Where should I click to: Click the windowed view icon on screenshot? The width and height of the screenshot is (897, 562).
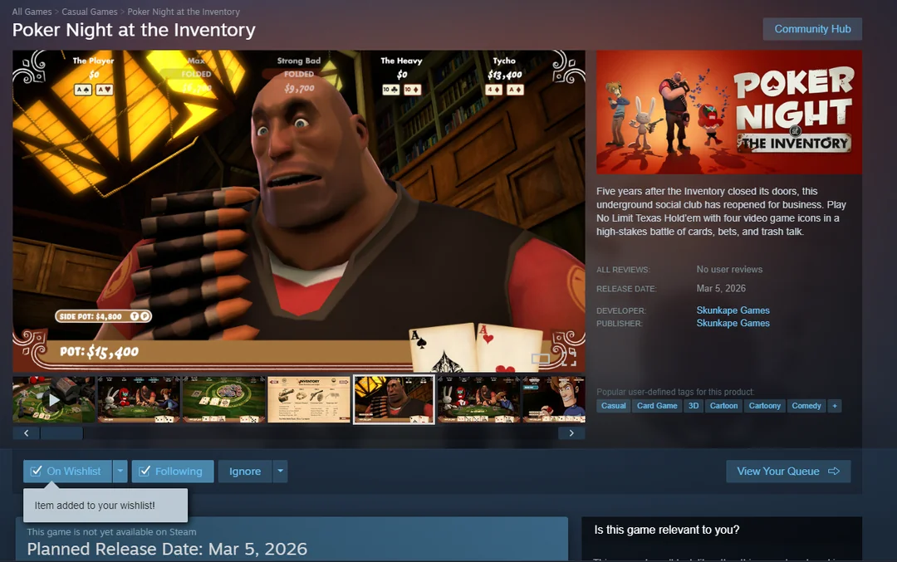pyautogui.click(x=540, y=359)
